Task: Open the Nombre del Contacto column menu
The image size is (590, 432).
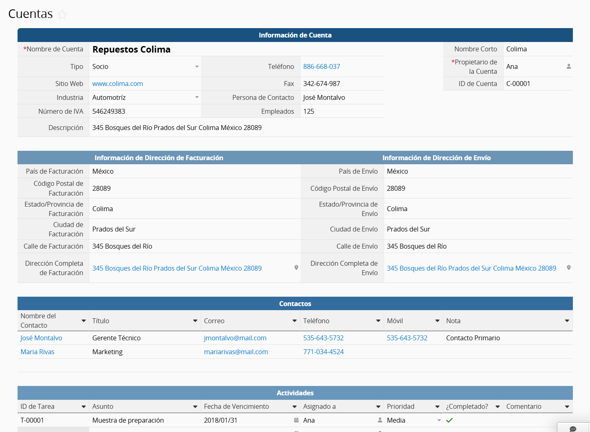Action: (84, 321)
